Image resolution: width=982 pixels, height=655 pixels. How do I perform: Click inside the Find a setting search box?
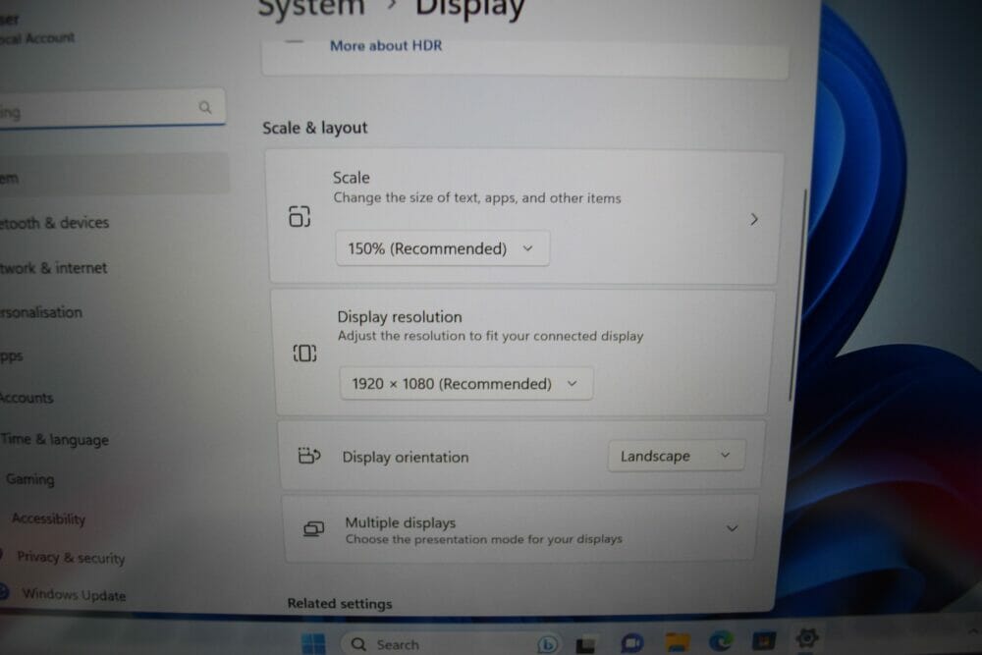tap(112, 108)
